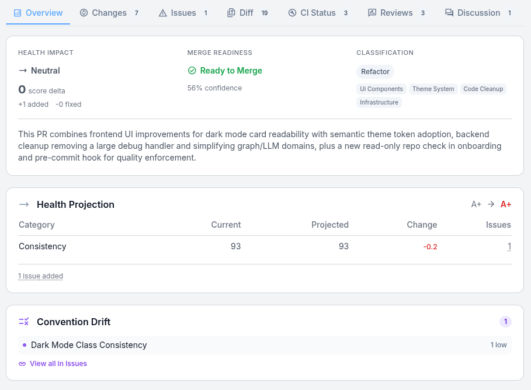Click the Changes tab icon
The height and width of the screenshot is (390, 531).
84,13
